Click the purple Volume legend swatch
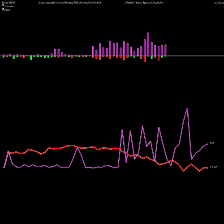Screen dimensions: 224x224 tap(3, 5)
